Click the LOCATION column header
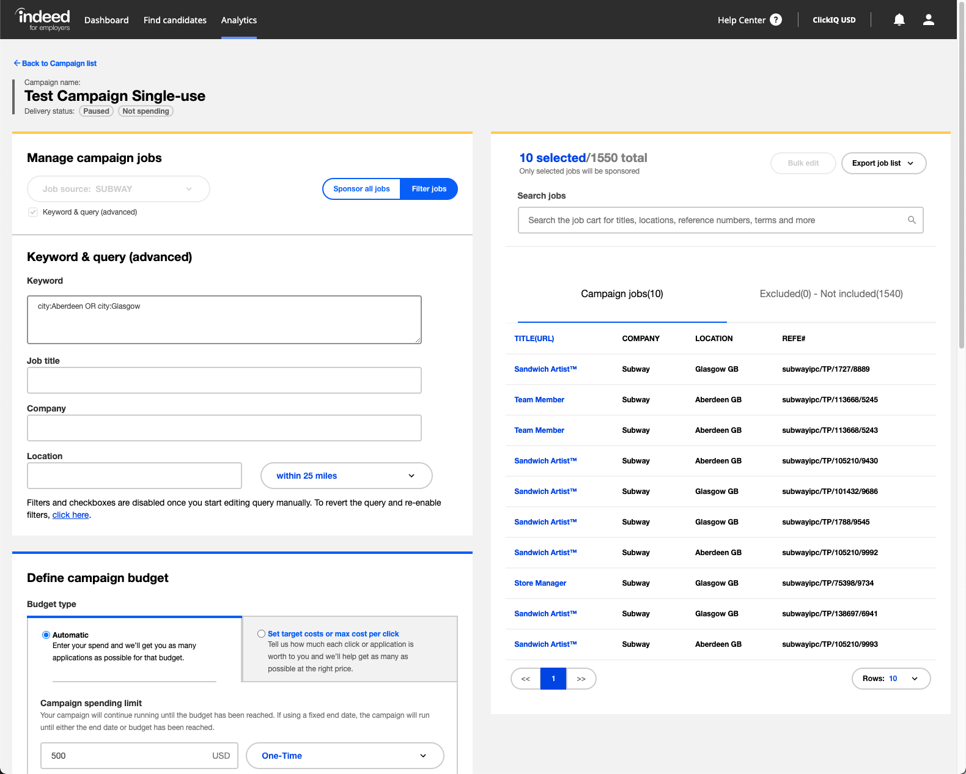The height and width of the screenshot is (774, 966). (714, 339)
